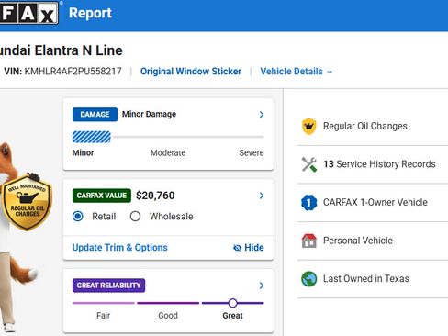Viewport: 448px width, 336px height.
Task: Click the striped Minor damage severity bar
Action: pos(92,137)
